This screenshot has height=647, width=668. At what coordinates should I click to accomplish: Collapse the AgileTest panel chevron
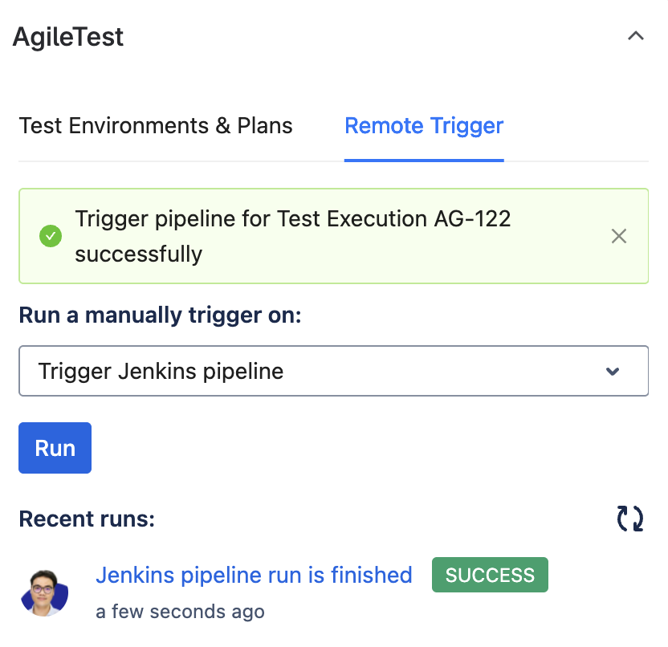(x=636, y=36)
